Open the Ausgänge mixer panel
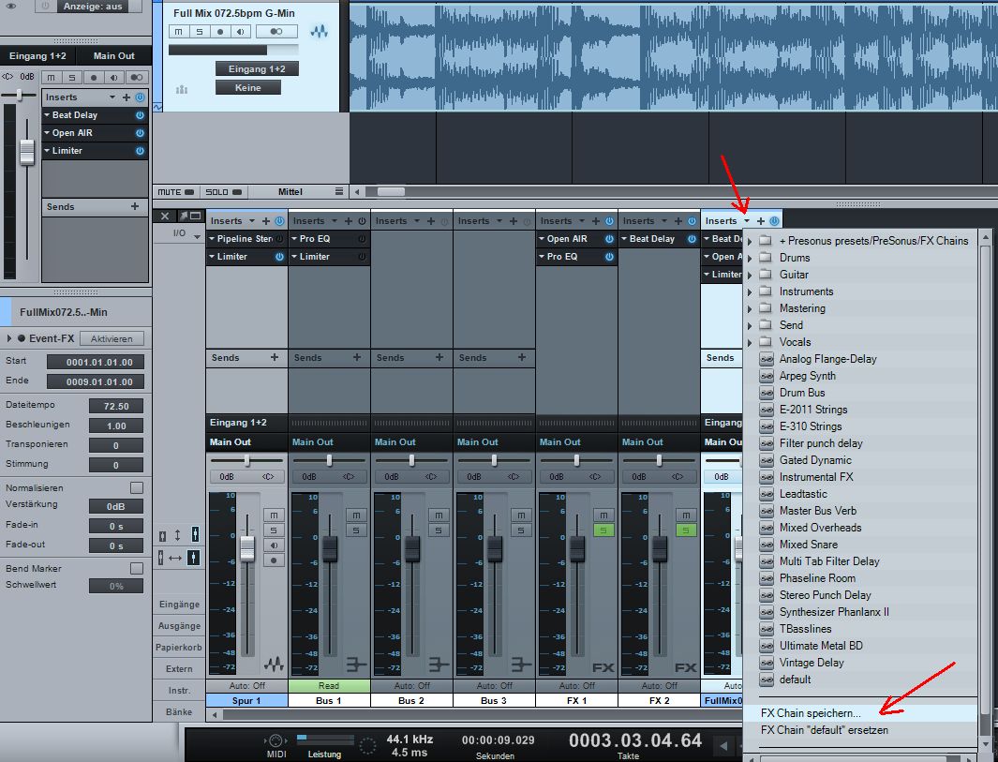The image size is (998, 762). click(x=179, y=626)
